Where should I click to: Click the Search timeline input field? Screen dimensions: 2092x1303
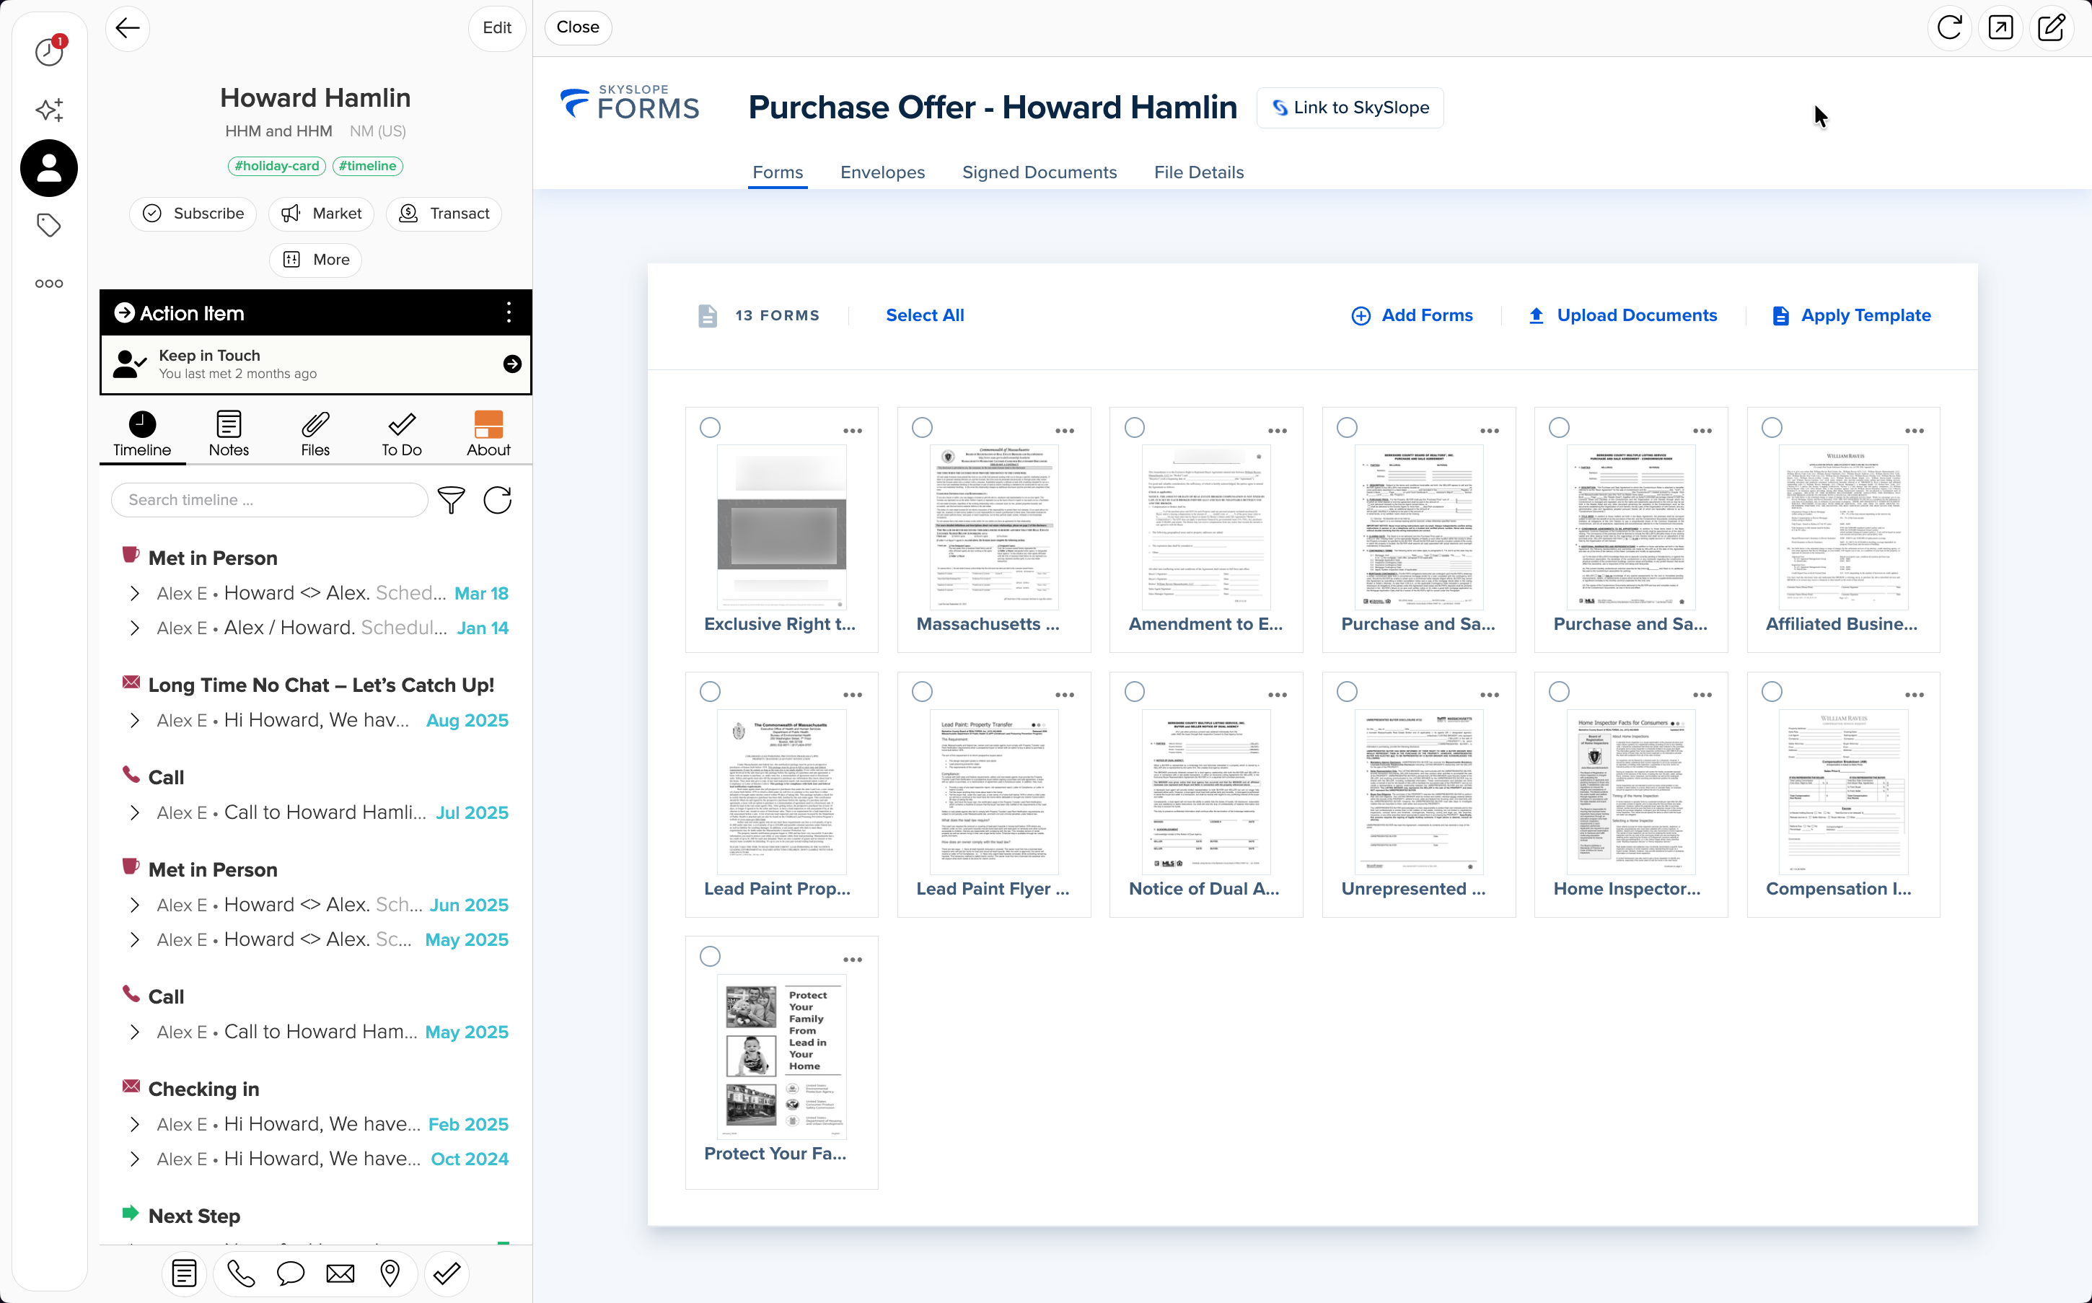(x=269, y=500)
